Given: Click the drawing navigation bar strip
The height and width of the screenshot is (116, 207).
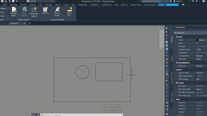Looking at the screenshot, I should [162, 39].
